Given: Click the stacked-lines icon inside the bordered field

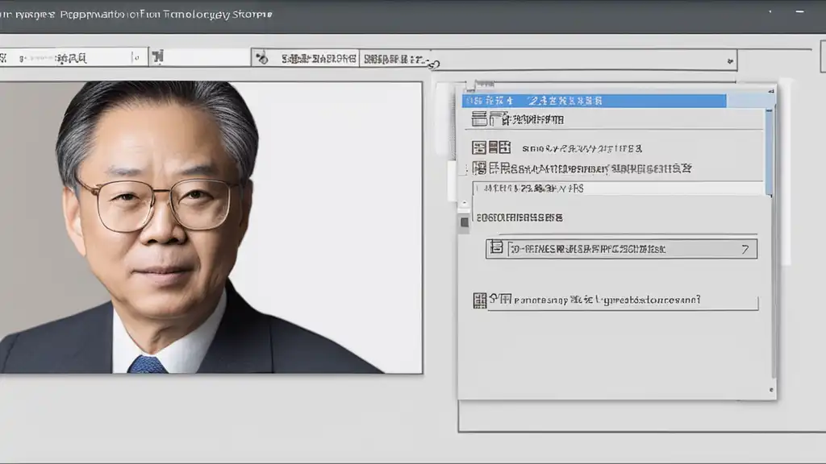Looking at the screenshot, I should [496, 249].
